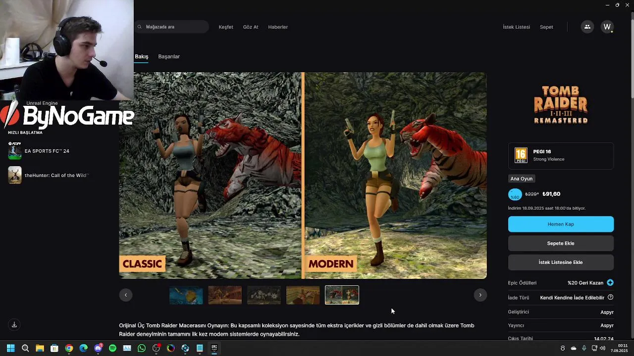This screenshot has height=356, width=634.
Task: Switch to the Bakış tab
Action: coord(142,56)
